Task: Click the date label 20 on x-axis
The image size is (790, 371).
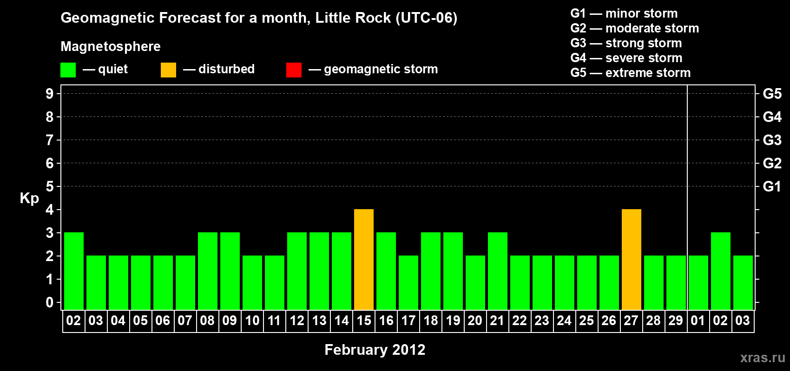Action: pos(475,320)
